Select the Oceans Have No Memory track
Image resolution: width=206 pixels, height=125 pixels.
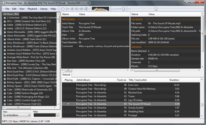pyautogui.click(x=121, y=89)
